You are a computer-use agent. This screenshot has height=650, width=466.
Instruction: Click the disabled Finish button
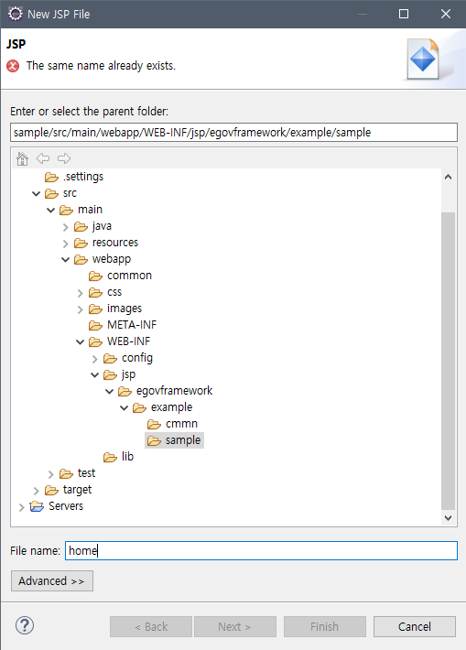click(x=325, y=626)
